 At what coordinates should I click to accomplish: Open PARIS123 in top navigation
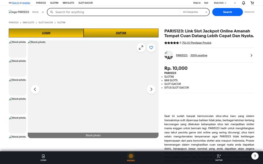tap(41, 3)
